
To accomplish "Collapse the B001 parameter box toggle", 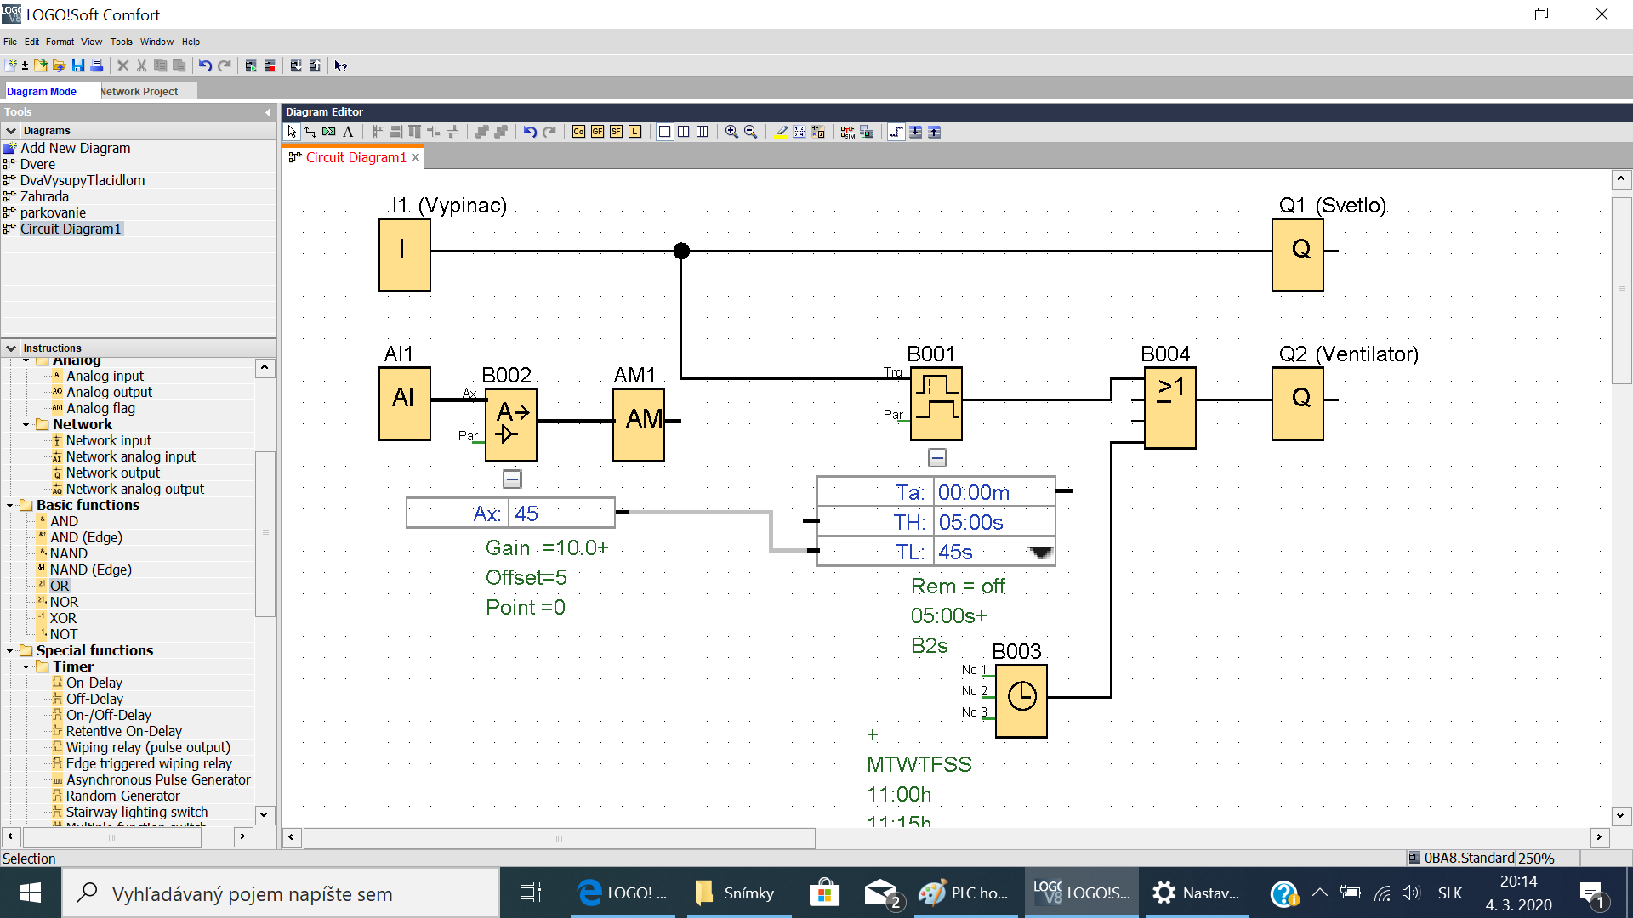I will pos(936,458).
